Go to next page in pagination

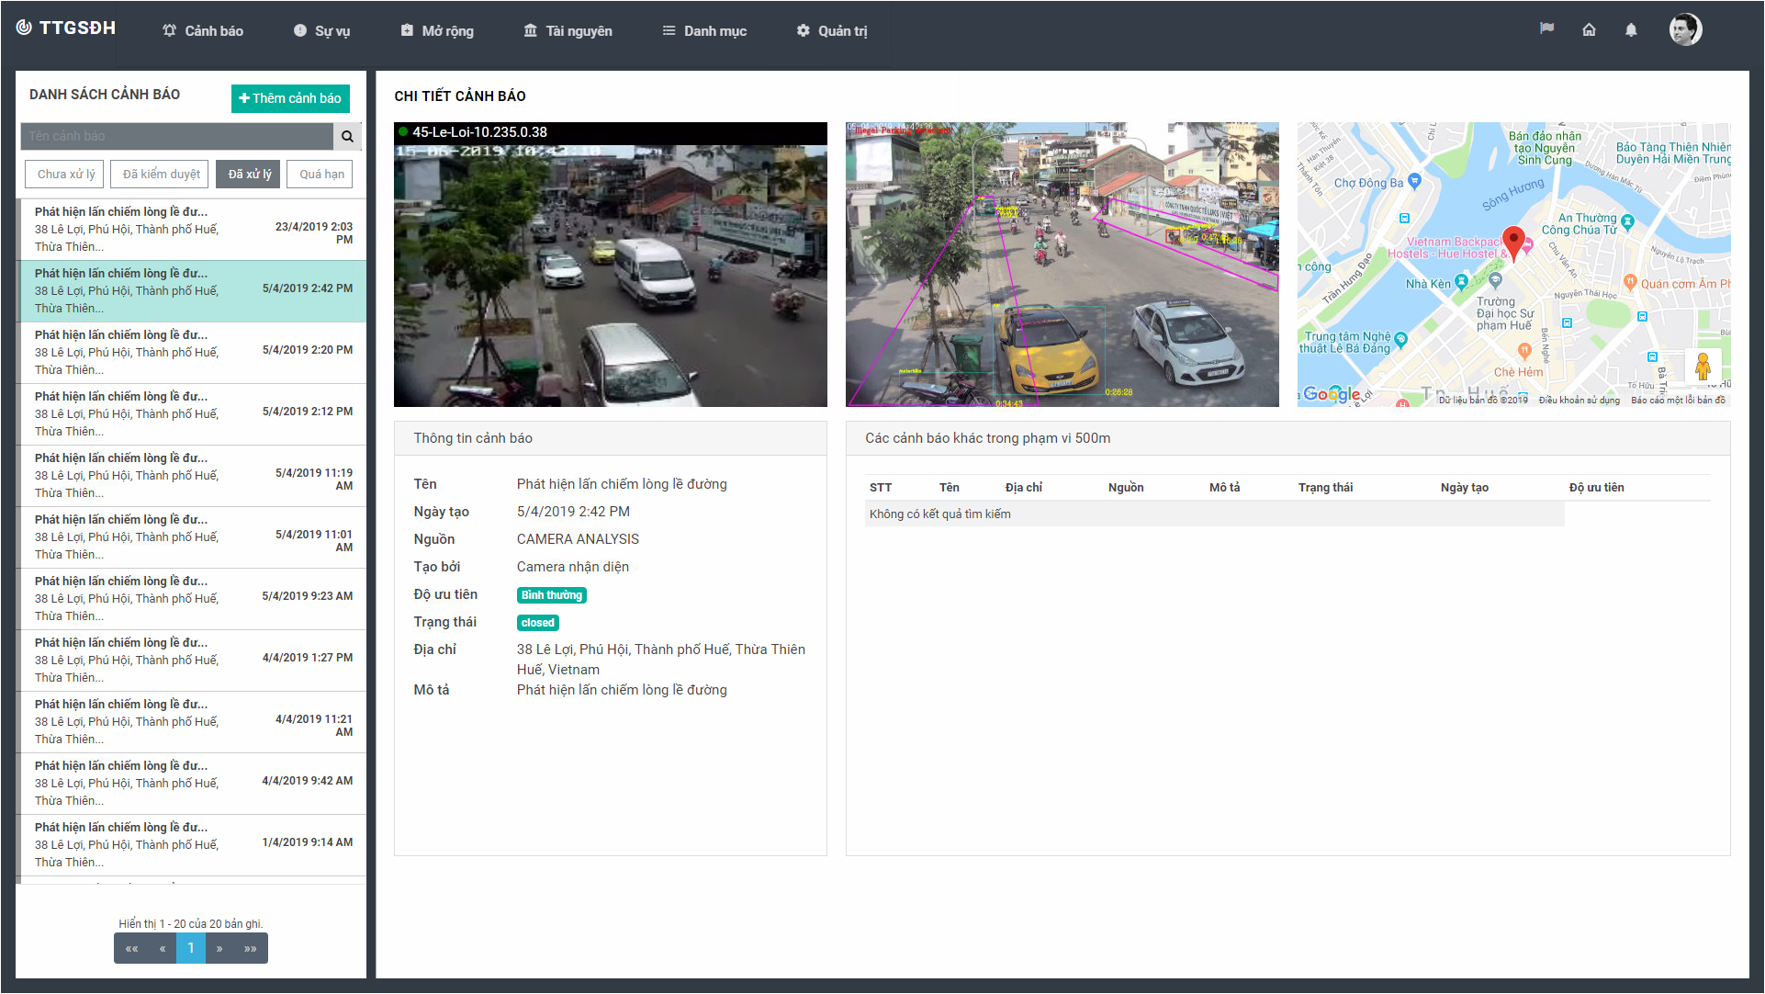click(219, 948)
